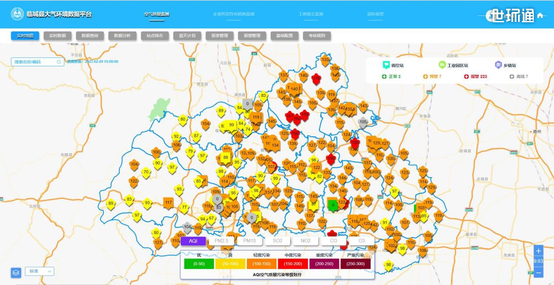Click the 乡镇站 station type icon
The height and width of the screenshot is (285, 554).
coord(498,65)
